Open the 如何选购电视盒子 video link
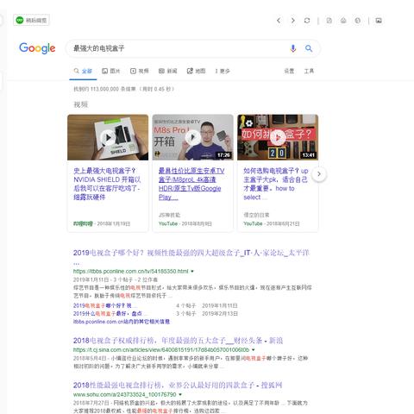 276,184
